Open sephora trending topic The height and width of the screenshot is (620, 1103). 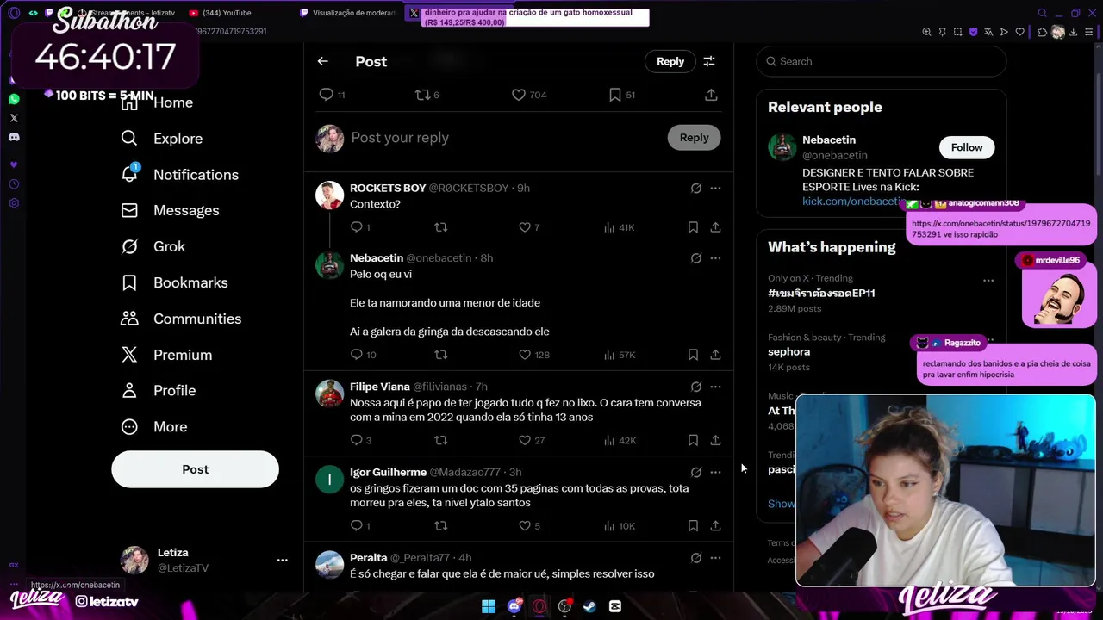tap(788, 351)
